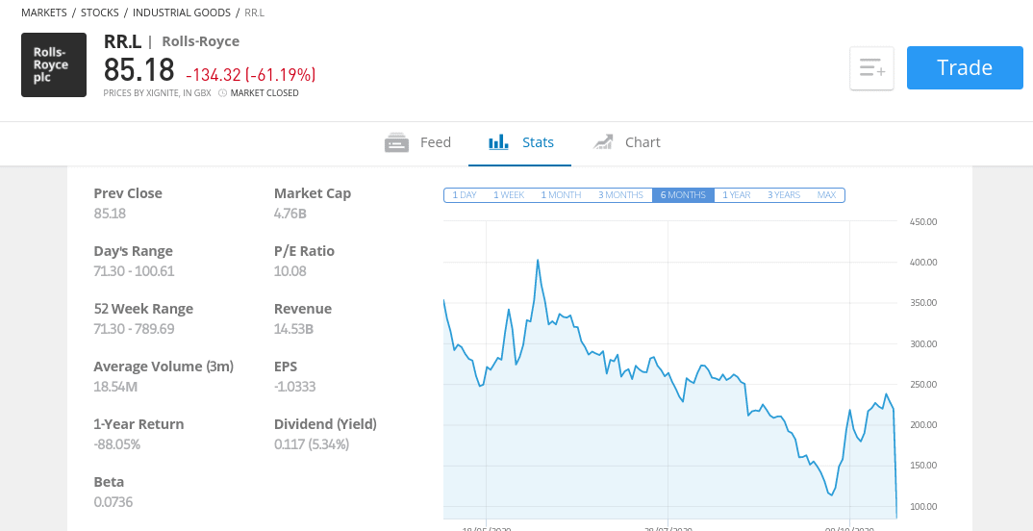Click the 250.00 y-axis label
This screenshot has width=1033, height=531.
[923, 384]
